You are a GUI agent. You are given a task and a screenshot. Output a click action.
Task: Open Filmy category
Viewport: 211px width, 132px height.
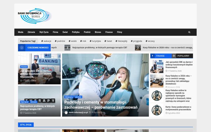120,32
